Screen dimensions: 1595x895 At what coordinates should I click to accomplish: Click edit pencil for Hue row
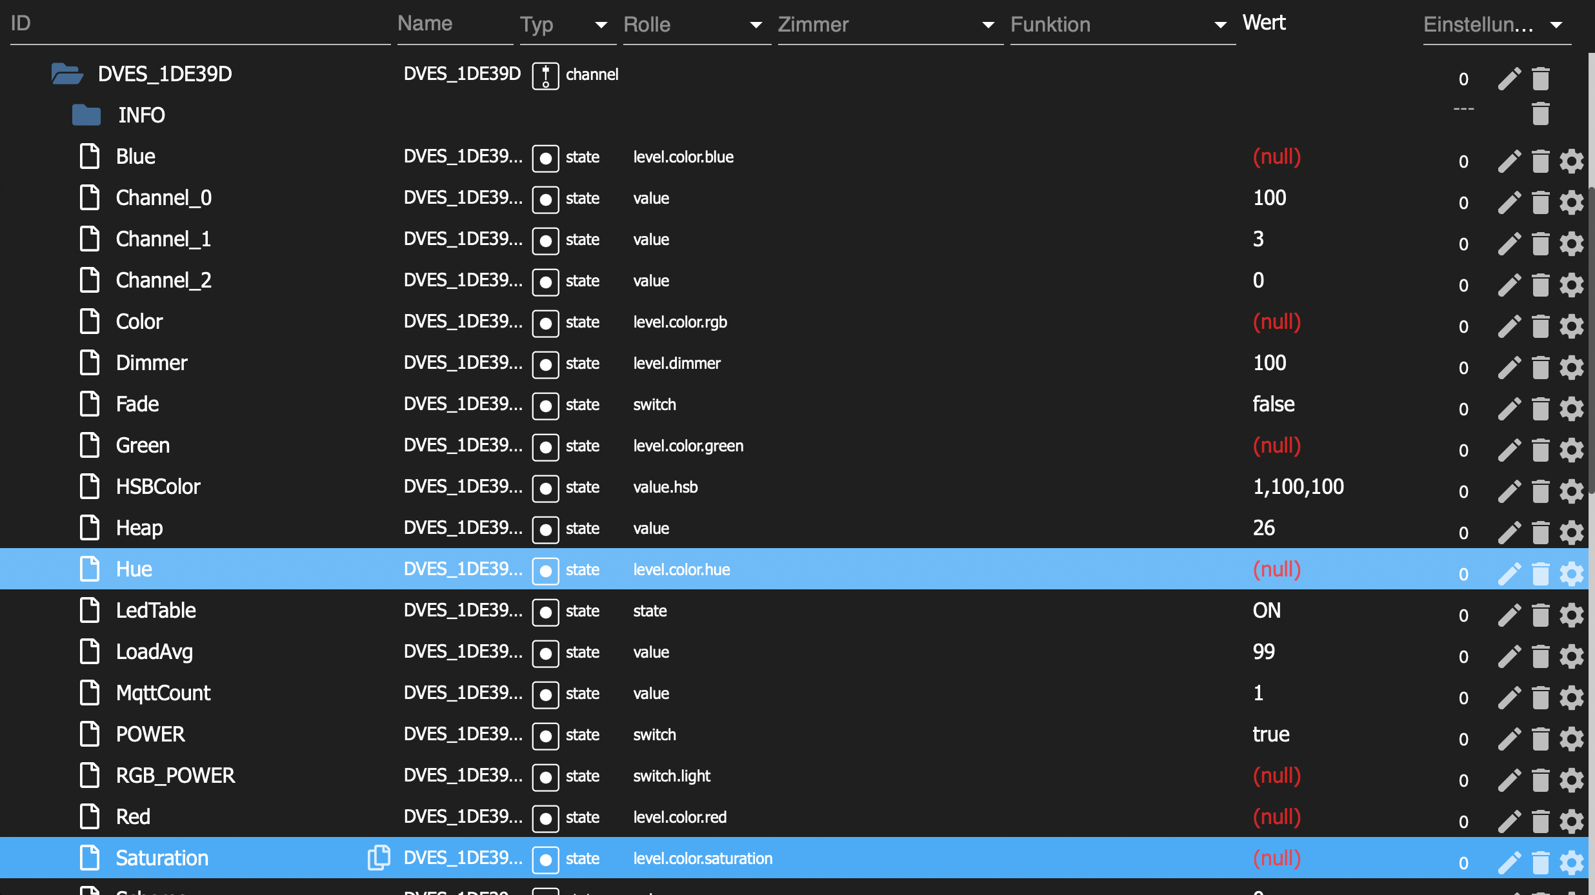1509,574
